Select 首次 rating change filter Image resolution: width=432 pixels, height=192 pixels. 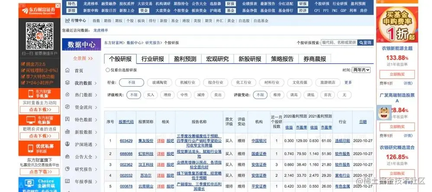coord(327,95)
